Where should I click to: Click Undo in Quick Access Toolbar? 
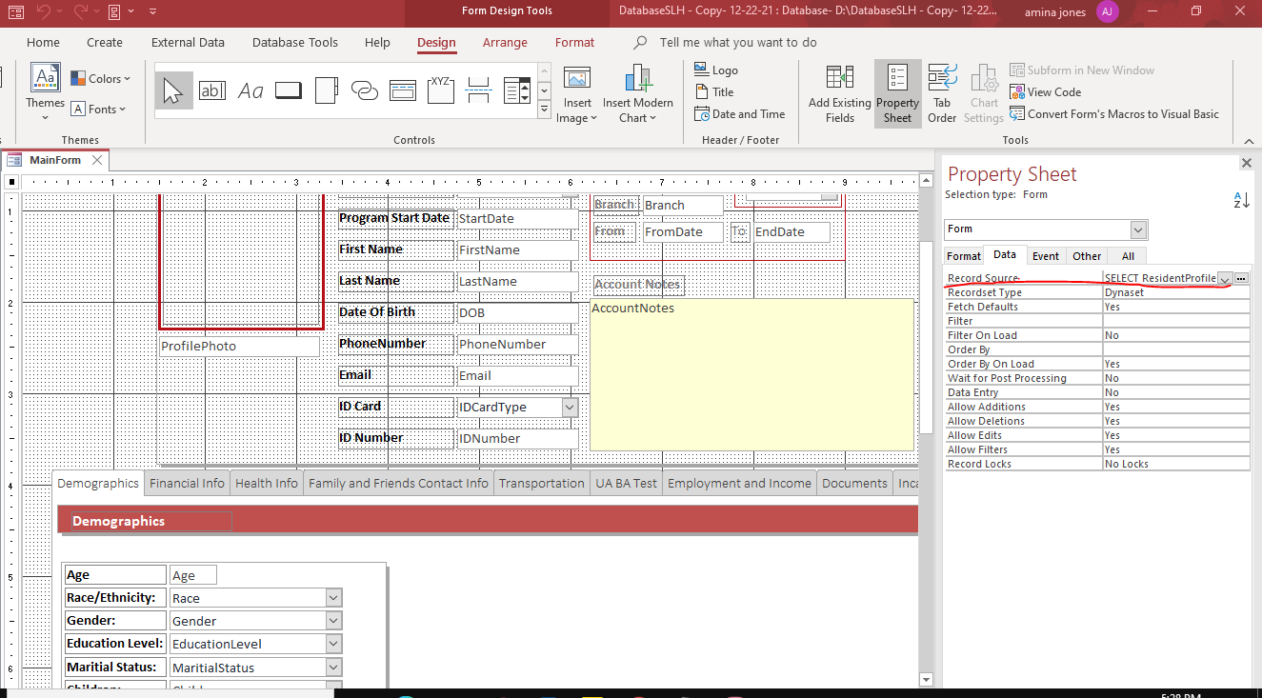click(44, 11)
